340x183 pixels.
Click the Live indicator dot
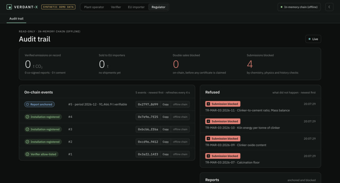(x=310, y=39)
